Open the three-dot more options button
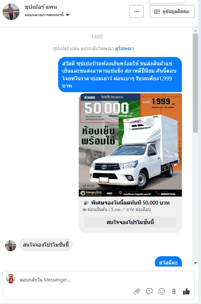Screen dimensions: 201x304 point(136,11)
